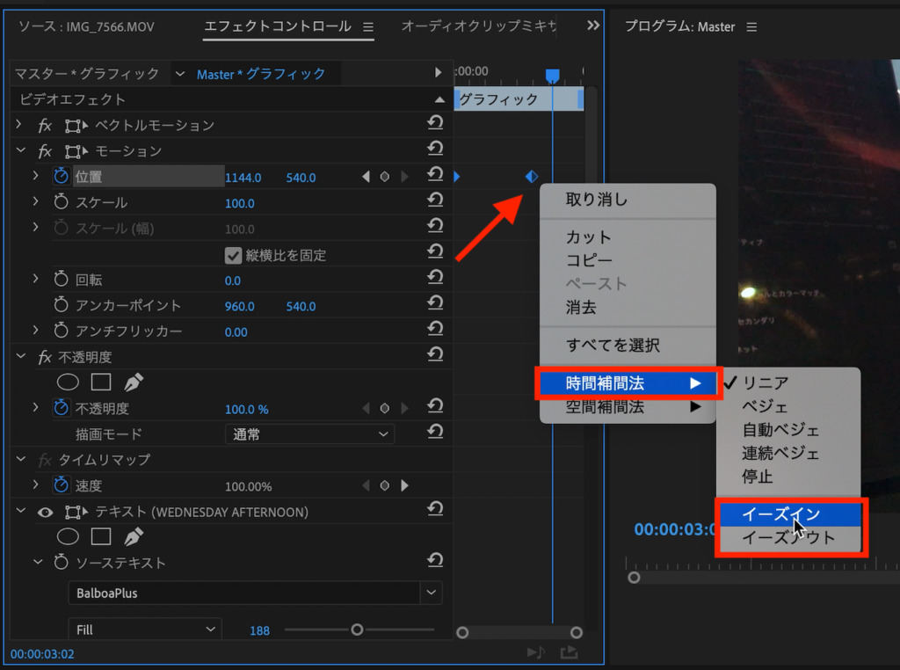Expand ベクトルモーション effect
Image resolution: width=900 pixels, height=670 pixels.
(19, 124)
